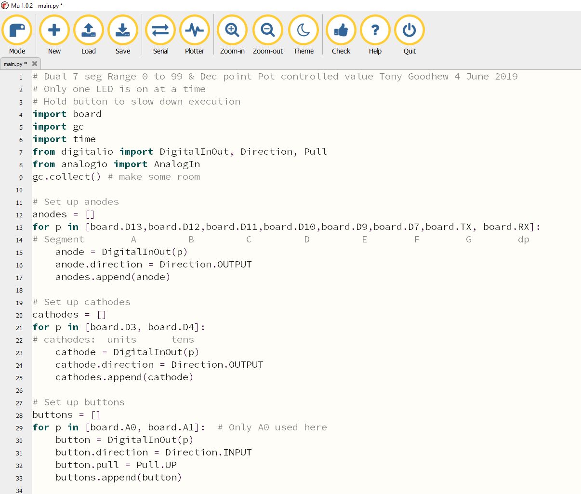Click line number 29 in the gutter

19,428
